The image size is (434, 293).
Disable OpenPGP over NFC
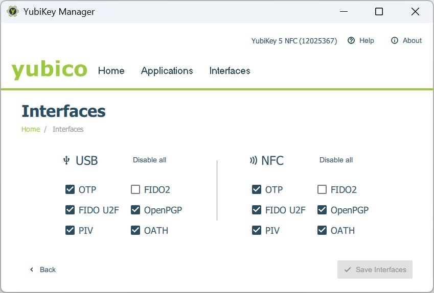click(x=322, y=210)
